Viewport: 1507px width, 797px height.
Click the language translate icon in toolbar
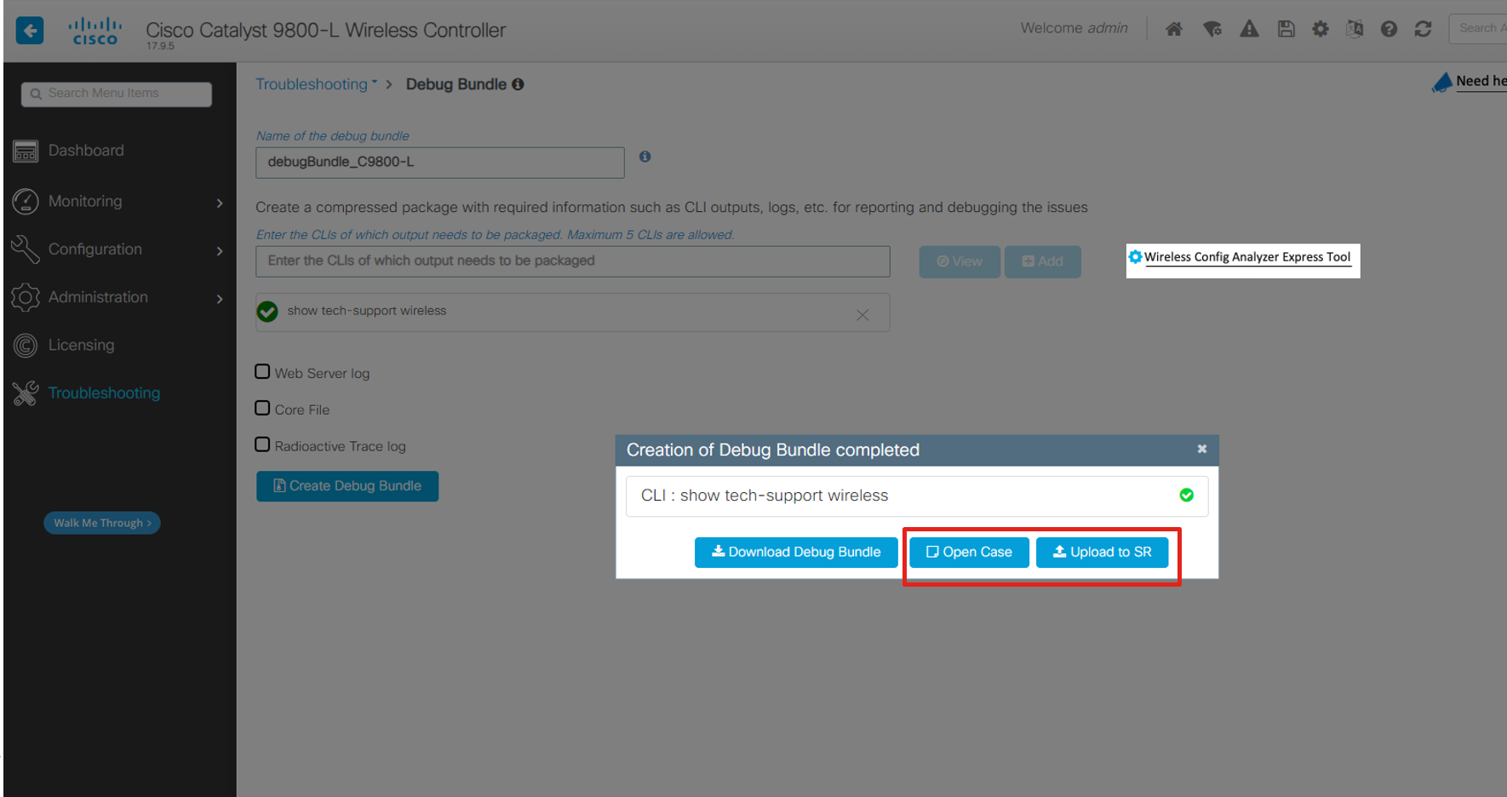coord(1355,29)
